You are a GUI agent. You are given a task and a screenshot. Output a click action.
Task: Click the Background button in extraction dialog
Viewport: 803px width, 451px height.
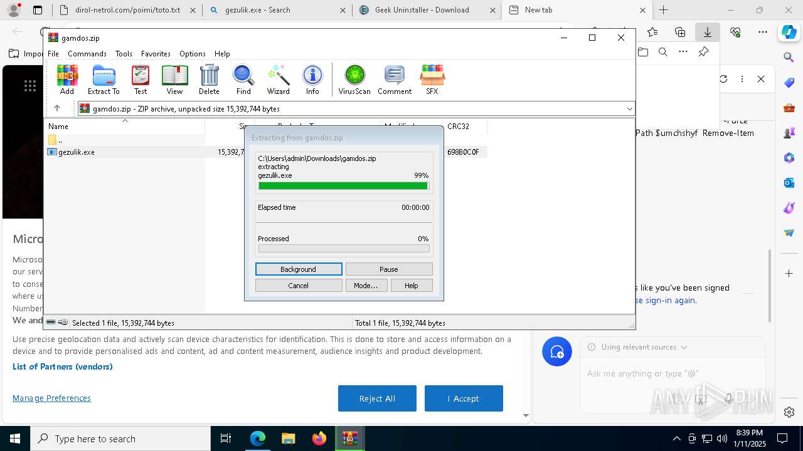pos(299,269)
